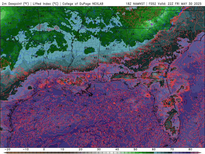This screenshot has height=154, width=205.
Task: Click the "College of DuPage NEXLAB" header text
Action: pyautogui.click(x=83, y=4)
